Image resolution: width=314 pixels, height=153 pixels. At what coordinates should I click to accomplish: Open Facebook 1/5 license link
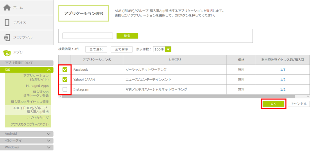[x=283, y=69]
